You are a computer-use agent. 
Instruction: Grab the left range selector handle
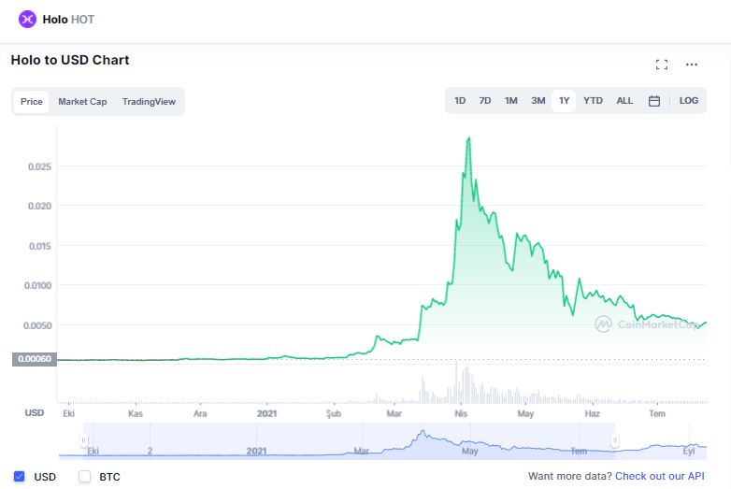point(83,440)
